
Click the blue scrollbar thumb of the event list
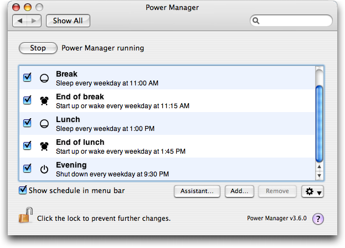pyautogui.click(x=319, y=124)
